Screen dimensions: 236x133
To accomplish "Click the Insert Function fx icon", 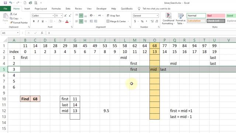I will click(42, 33).
